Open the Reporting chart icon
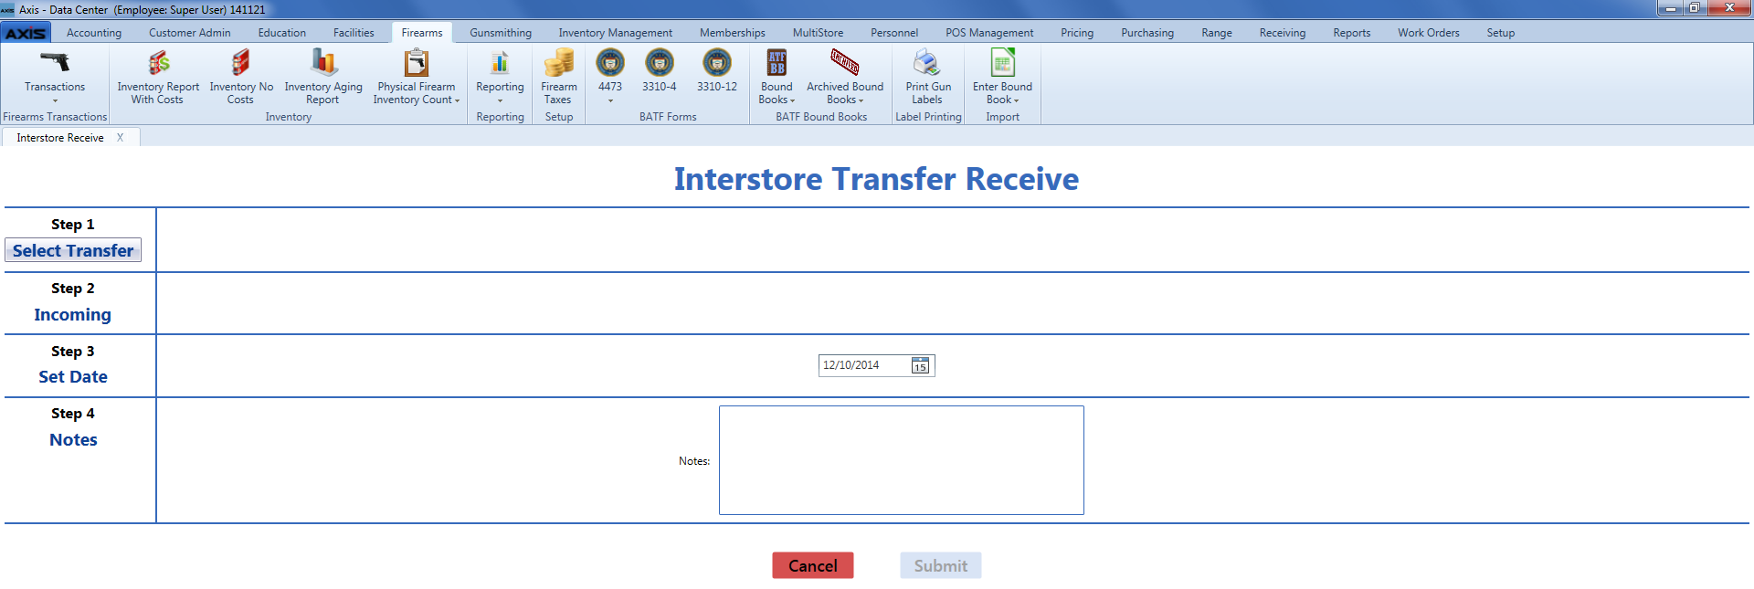 click(x=500, y=62)
